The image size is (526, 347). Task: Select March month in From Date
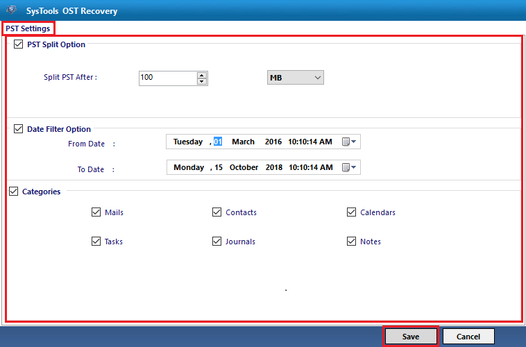243,142
